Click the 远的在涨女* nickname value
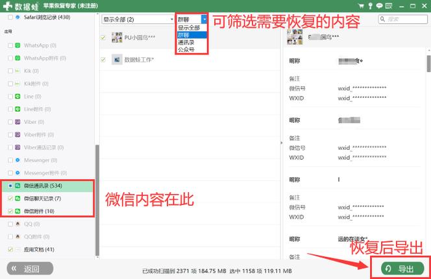Screen dimensions: 431x279 click(352, 239)
